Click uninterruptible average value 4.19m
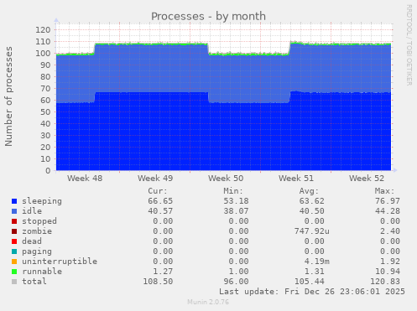This screenshot has height=311, width=417. [x=316, y=262]
